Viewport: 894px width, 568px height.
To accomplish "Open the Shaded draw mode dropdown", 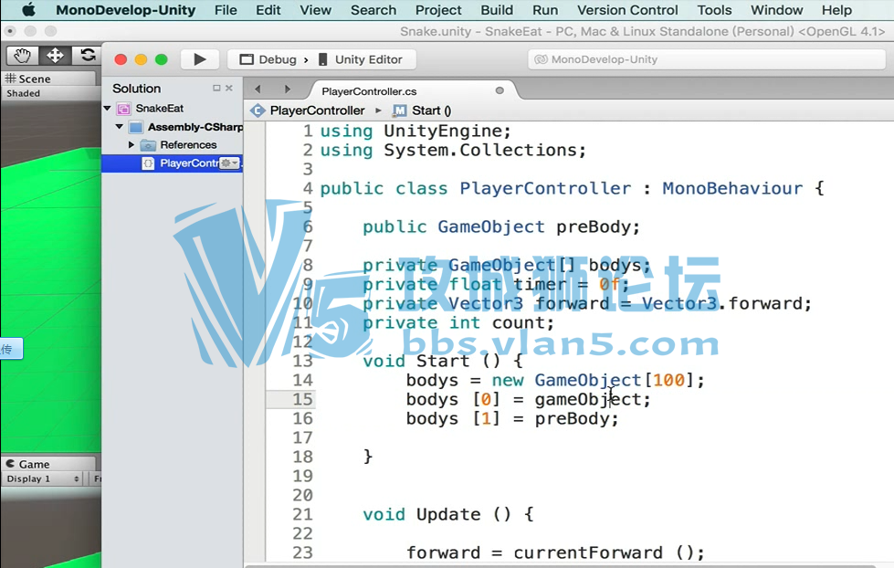I will 24,93.
